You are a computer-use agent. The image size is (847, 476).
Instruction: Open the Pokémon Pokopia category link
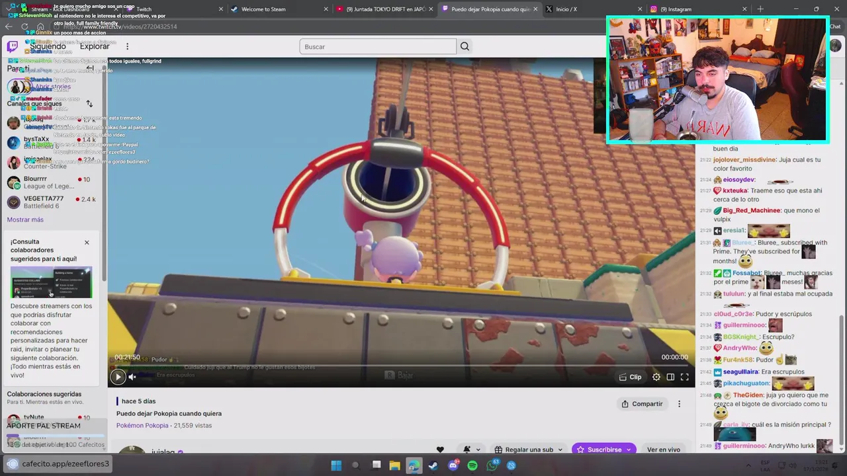coord(142,426)
